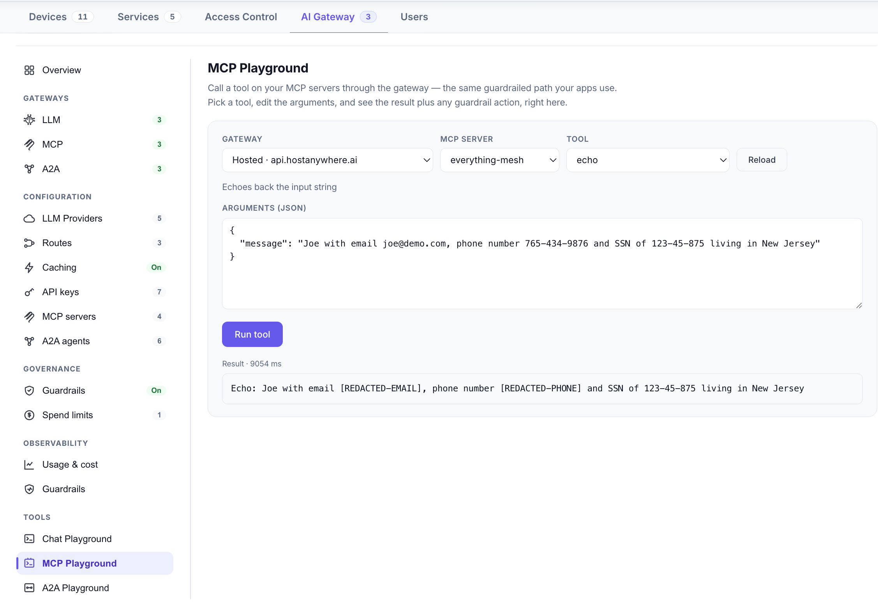
Task: Click the Routes icon
Action: tap(29, 243)
